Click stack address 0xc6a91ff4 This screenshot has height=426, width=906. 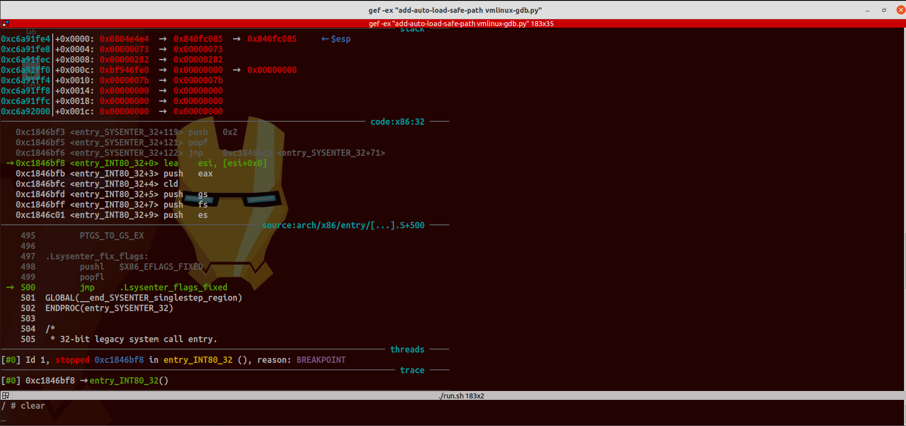(x=26, y=80)
